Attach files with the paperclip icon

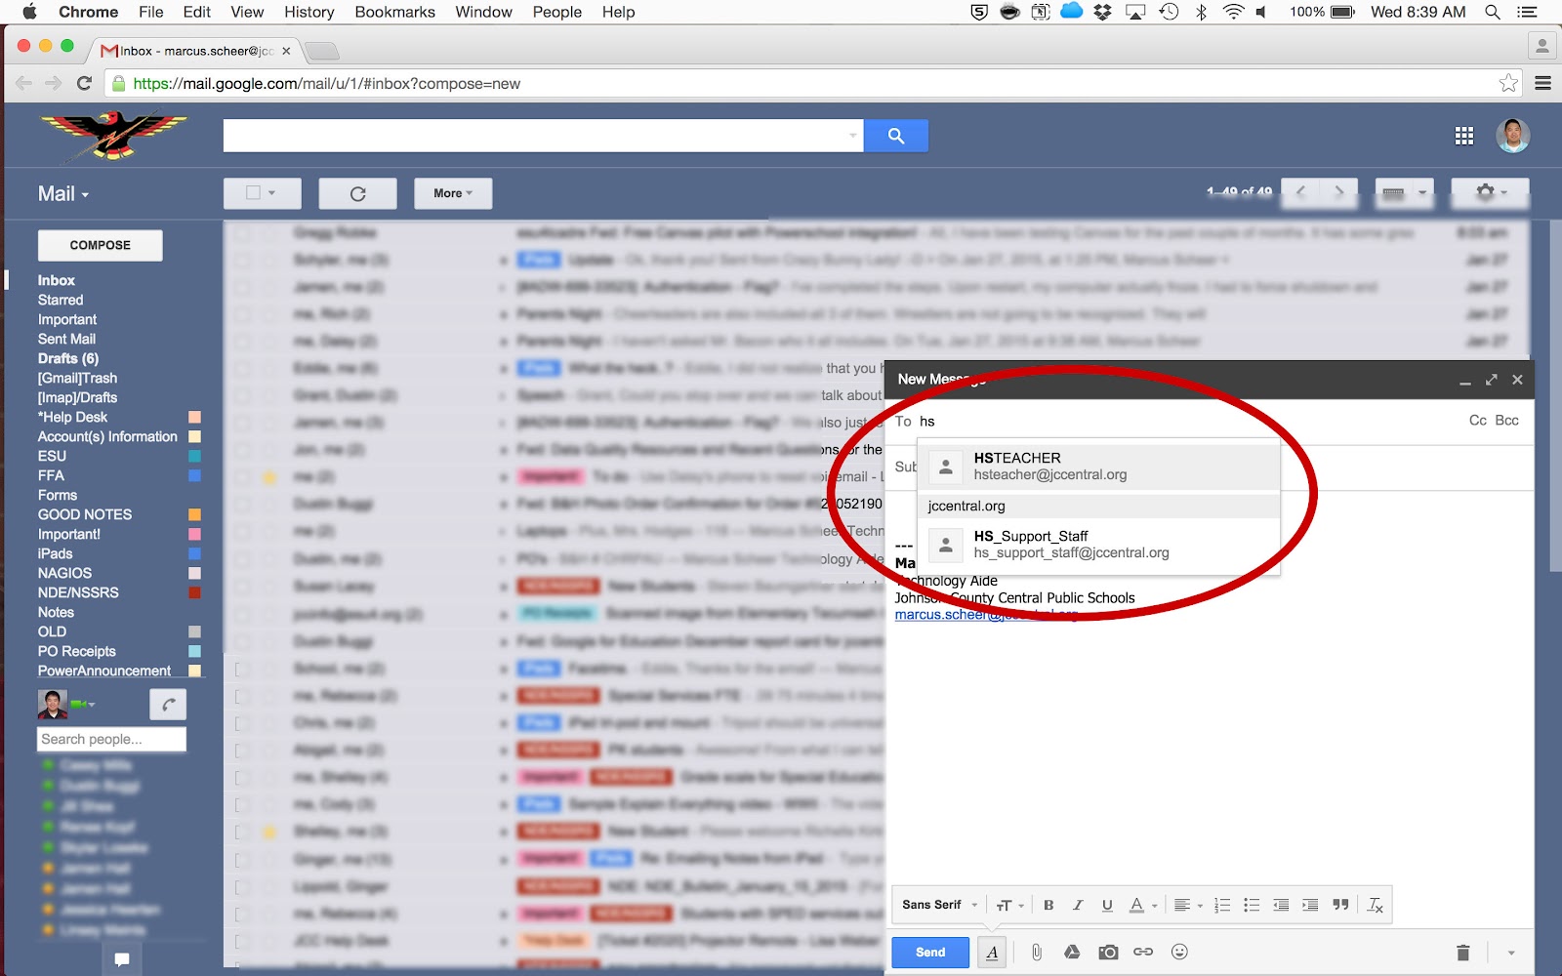tap(1036, 952)
